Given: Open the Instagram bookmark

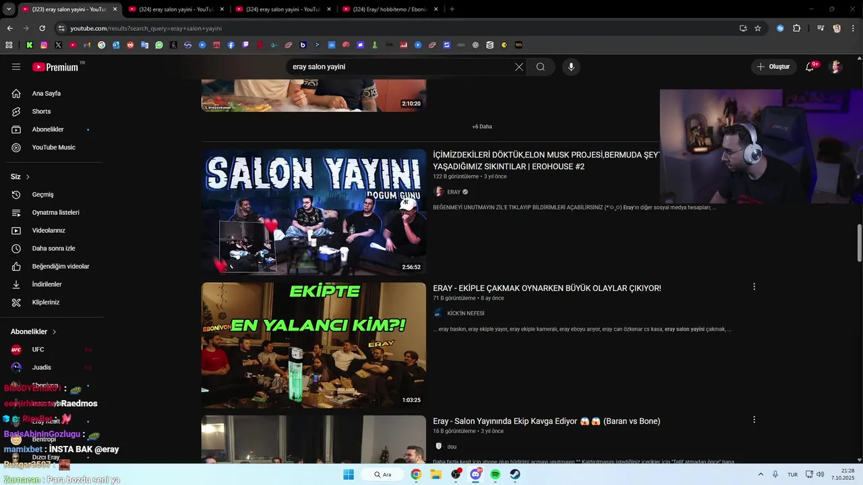Looking at the screenshot, I should click(44, 45).
